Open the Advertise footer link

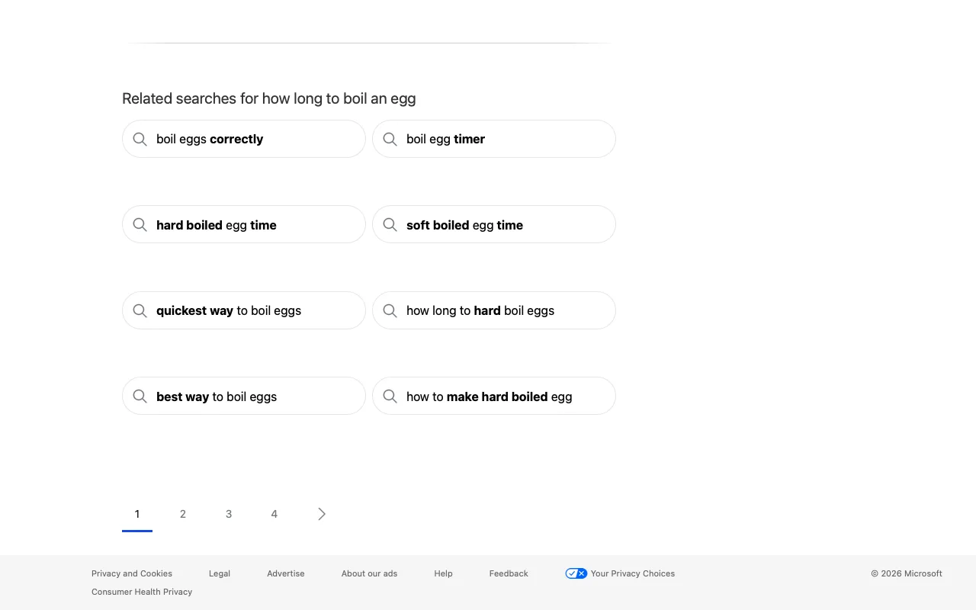click(x=286, y=573)
